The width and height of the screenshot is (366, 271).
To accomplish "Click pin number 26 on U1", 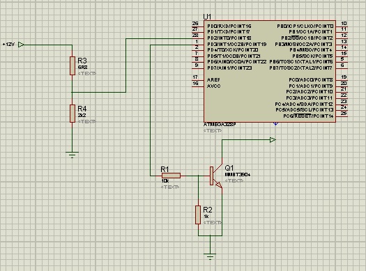I will coord(195,23).
